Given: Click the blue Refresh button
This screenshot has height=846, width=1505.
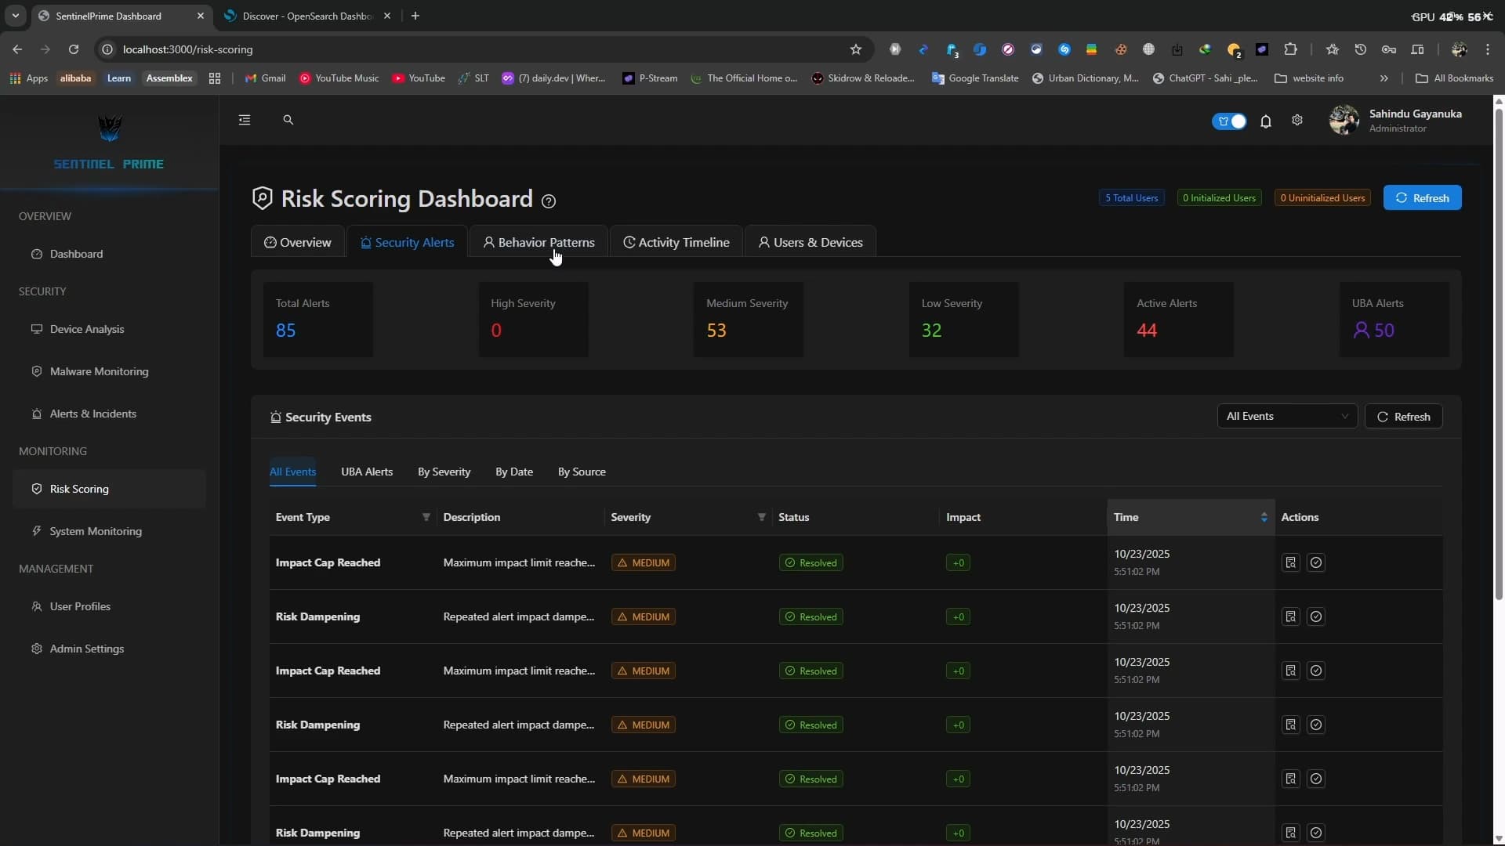Looking at the screenshot, I should (1422, 197).
